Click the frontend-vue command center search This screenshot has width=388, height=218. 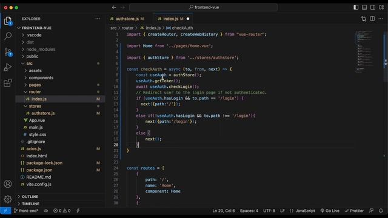(204, 7)
